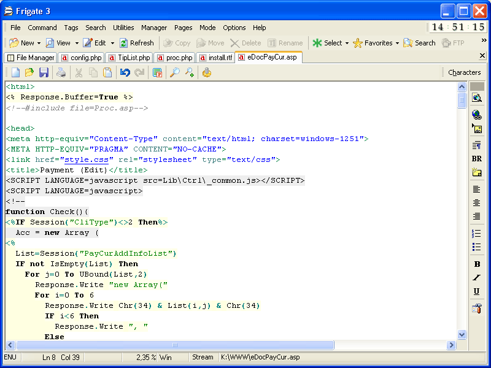The height and width of the screenshot is (368, 491).
Task: Align text left from the sidebar
Action: click(477, 190)
